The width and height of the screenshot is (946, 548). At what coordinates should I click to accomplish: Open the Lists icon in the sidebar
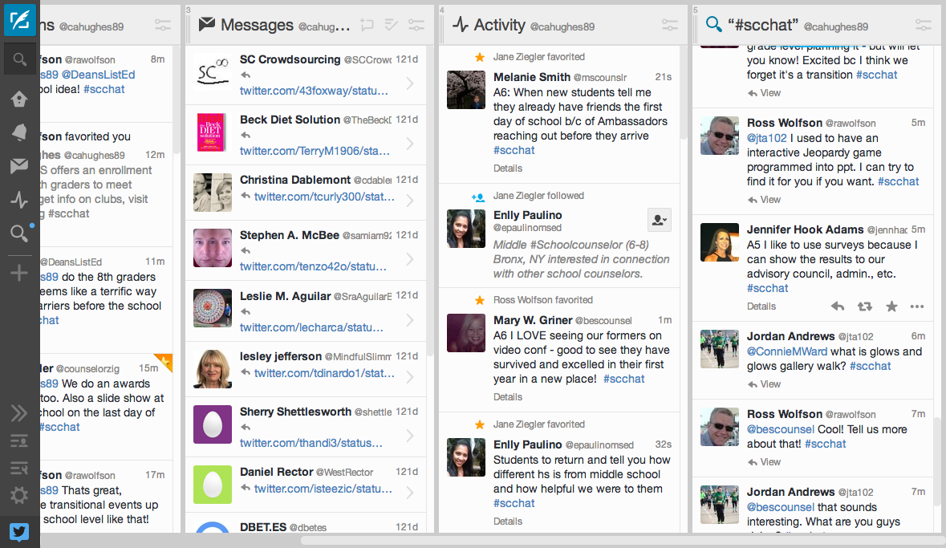pyautogui.click(x=19, y=440)
